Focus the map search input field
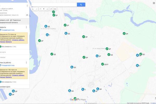 [x=54, y=5]
